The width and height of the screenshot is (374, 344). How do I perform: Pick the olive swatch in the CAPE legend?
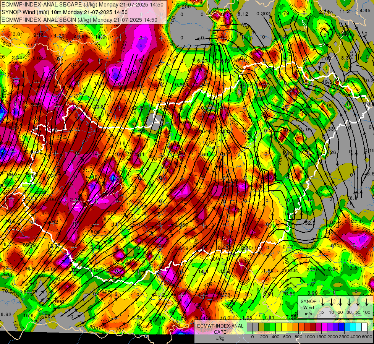(x=261, y=327)
